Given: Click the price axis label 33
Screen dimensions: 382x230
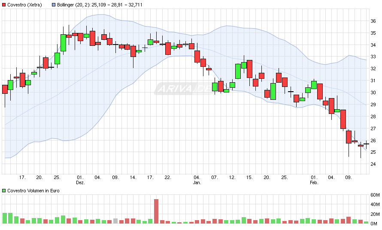Looking at the screenshot, I should click(373, 57).
